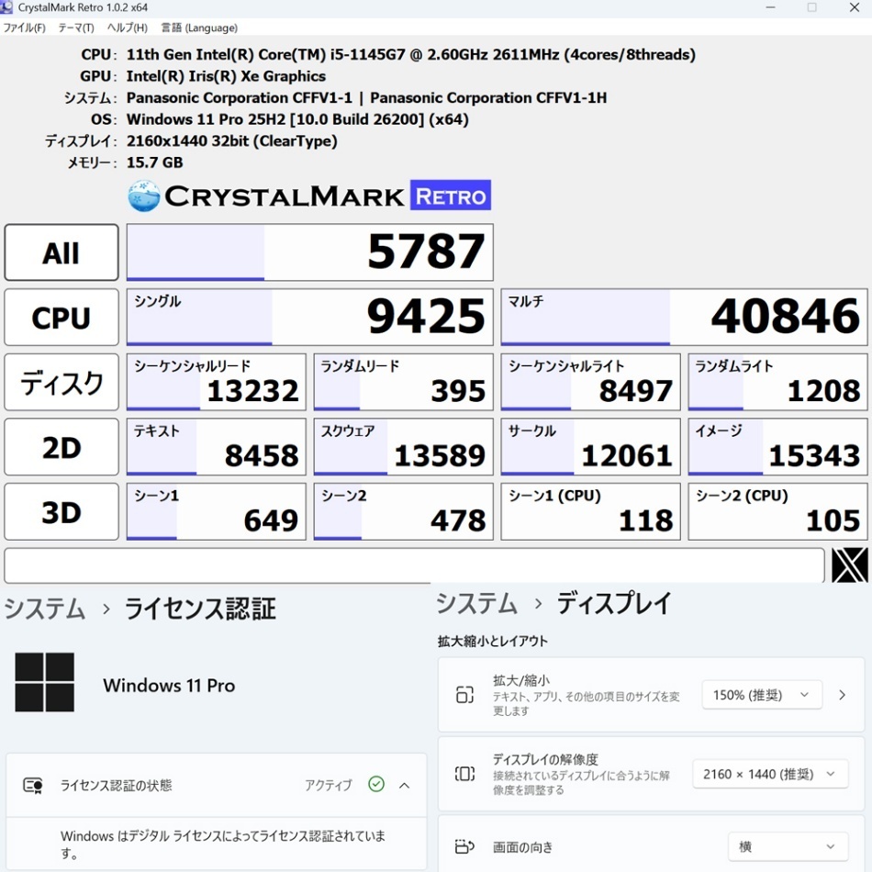Run the CPU benchmark
Screen dimensions: 872x872
(x=61, y=318)
